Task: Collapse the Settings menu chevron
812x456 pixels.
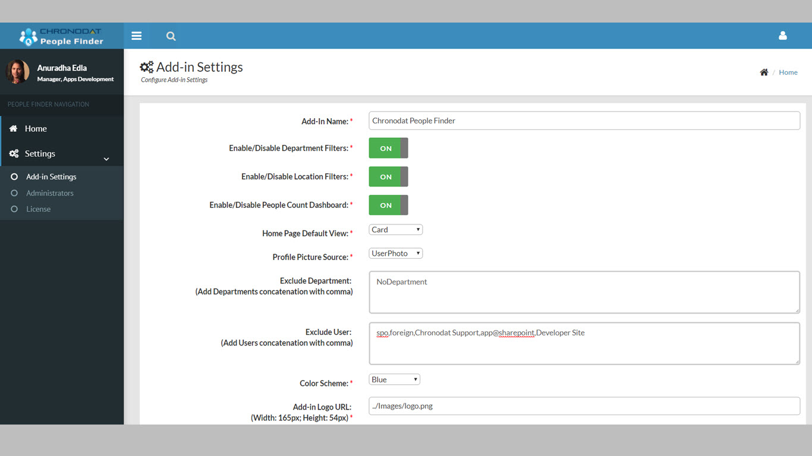Action: tap(106, 159)
